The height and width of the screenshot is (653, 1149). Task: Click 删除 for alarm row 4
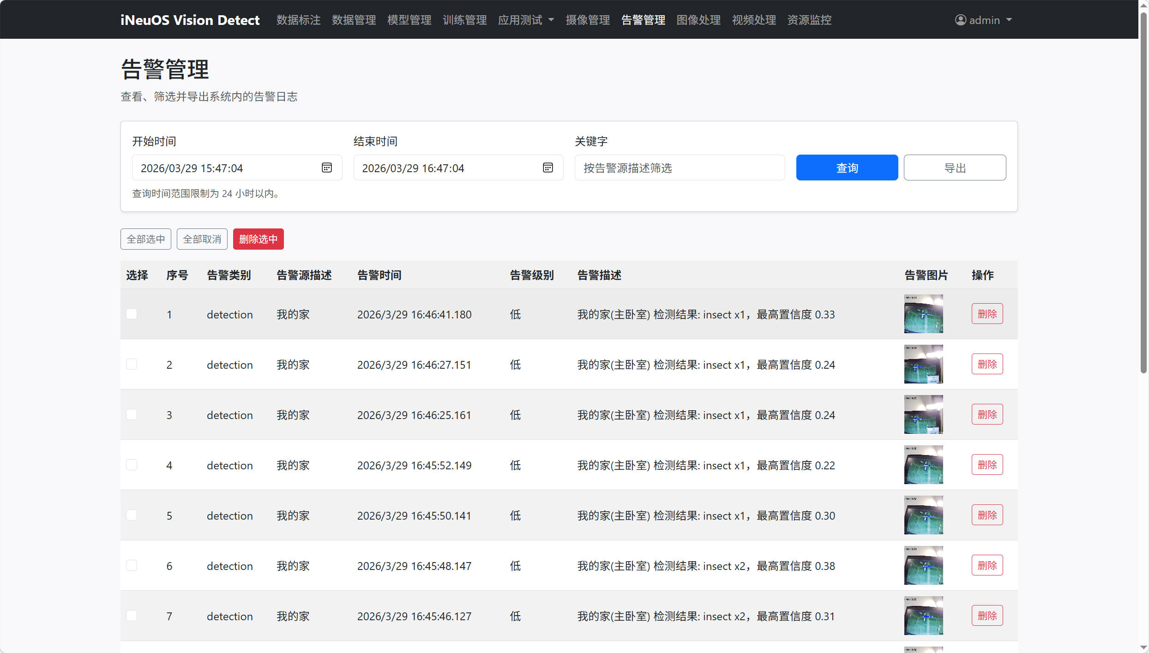987,465
